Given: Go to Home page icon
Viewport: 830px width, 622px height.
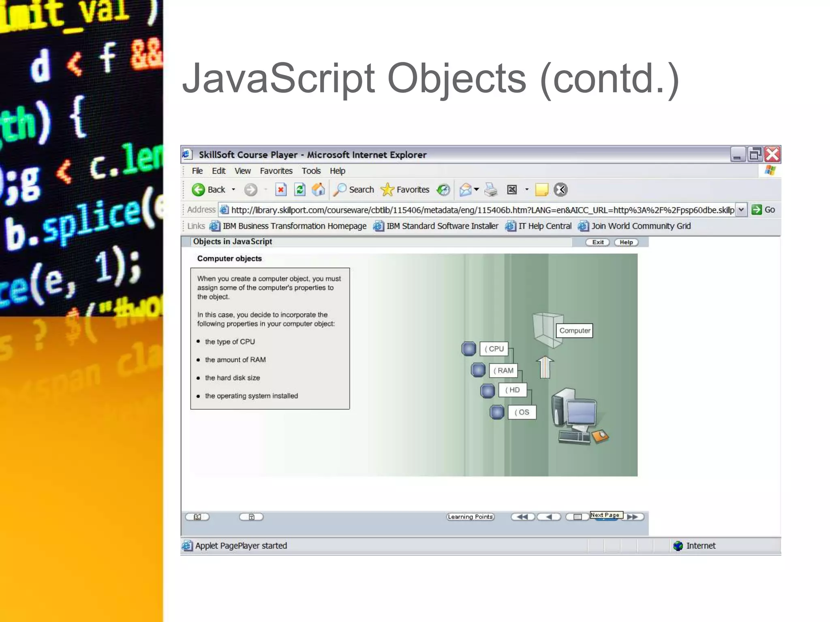Looking at the screenshot, I should tap(319, 190).
